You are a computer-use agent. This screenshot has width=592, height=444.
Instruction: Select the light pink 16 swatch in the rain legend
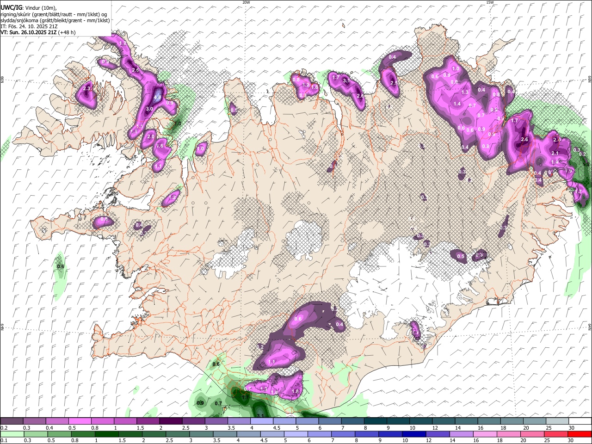(485, 434)
